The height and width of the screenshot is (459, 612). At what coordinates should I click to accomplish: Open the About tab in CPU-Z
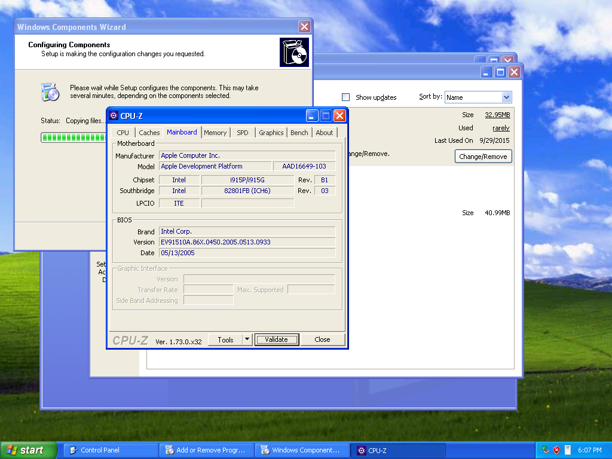(325, 133)
